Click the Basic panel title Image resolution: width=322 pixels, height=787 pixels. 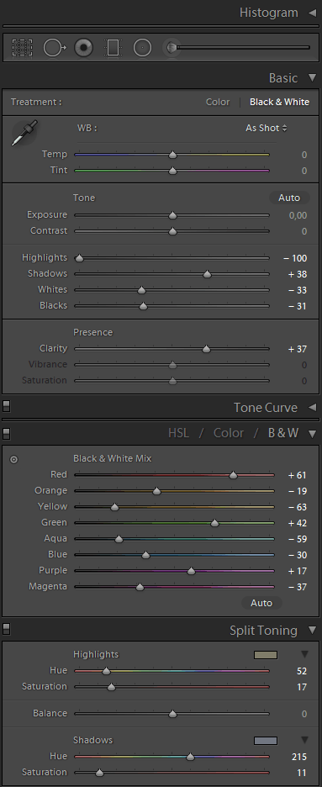(x=282, y=78)
